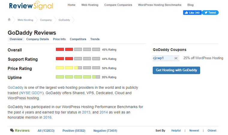Open the NYSE:GDDY stock link
The height and width of the screenshot is (135, 228).
pos(31,93)
